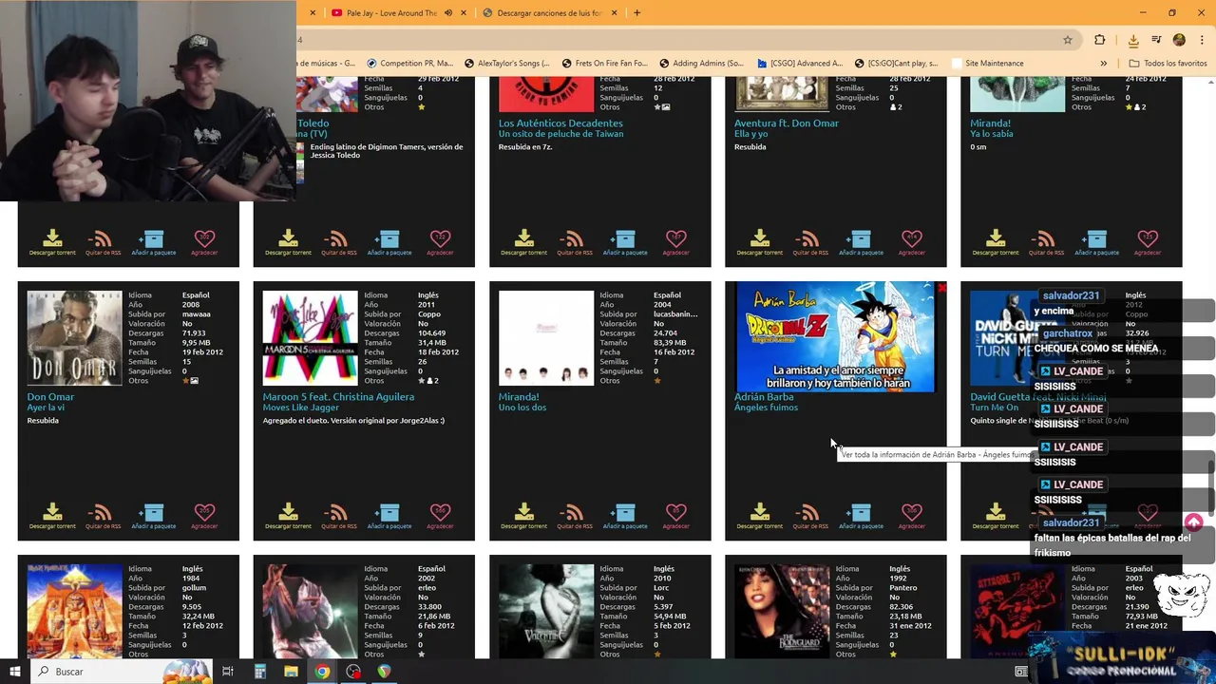Click the page vertical scrollbar thumb
This screenshot has height=684, width=1216.
[1209, 486]
